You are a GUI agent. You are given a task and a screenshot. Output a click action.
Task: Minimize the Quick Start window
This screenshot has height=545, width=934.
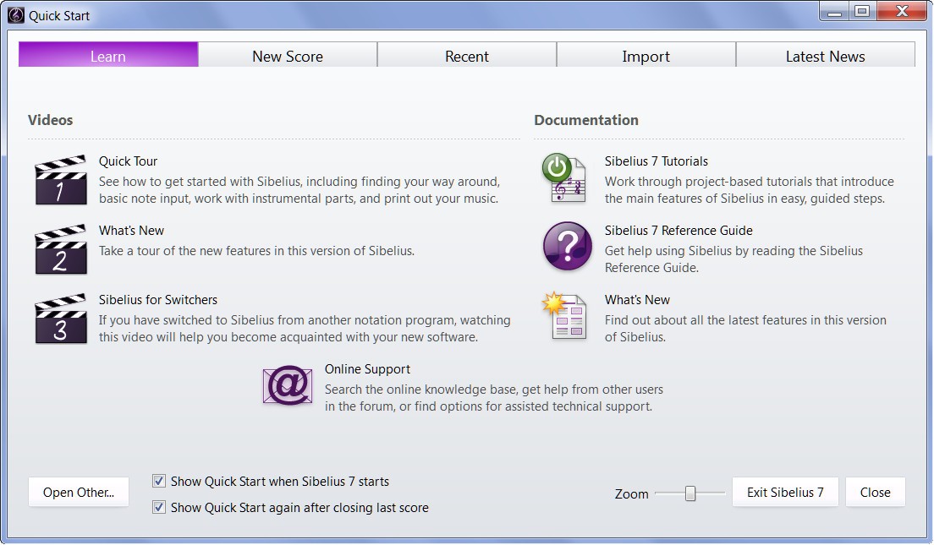834,11
